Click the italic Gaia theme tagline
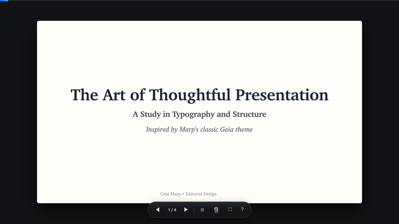399x224 pixels. pyautogui.click(x=199, y=129)
